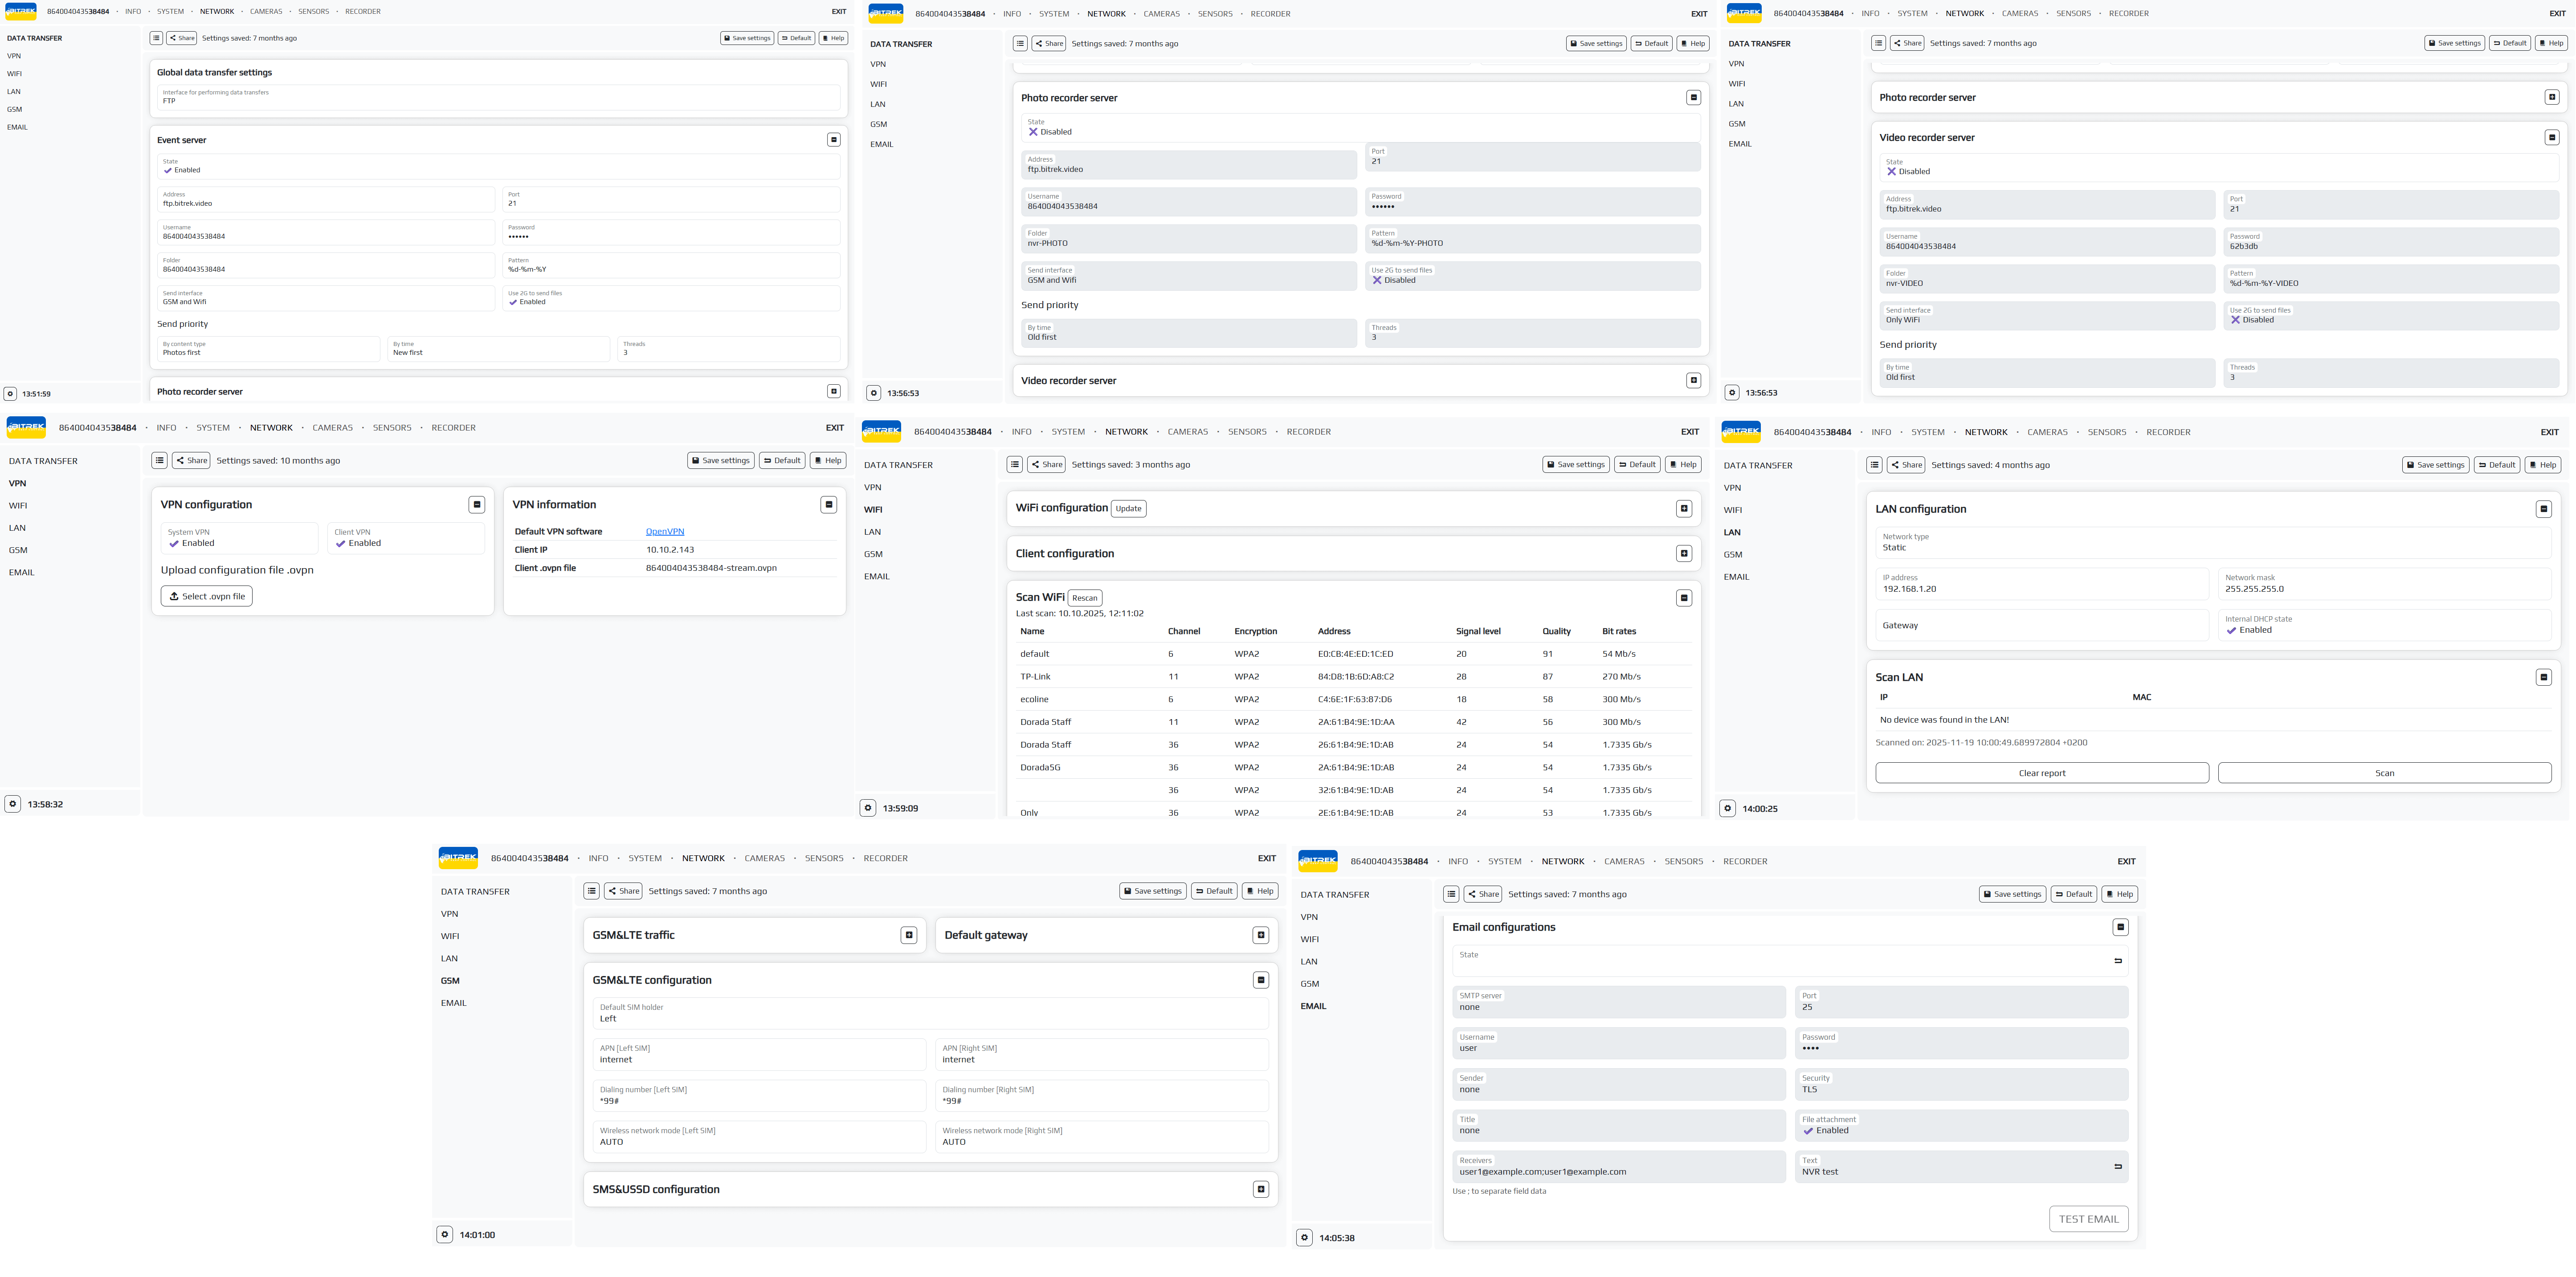This screenshot has height=1277, width=2576.
Task: Collapse the VPN configuration panel
Action: coord(477,504)
